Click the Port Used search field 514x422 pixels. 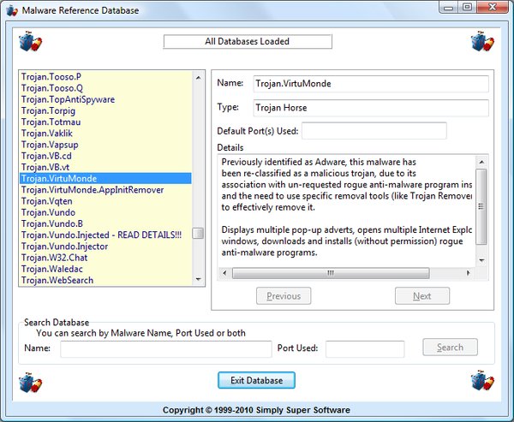point(364,348)
